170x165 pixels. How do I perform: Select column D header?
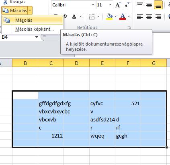(x=76, y=63)
